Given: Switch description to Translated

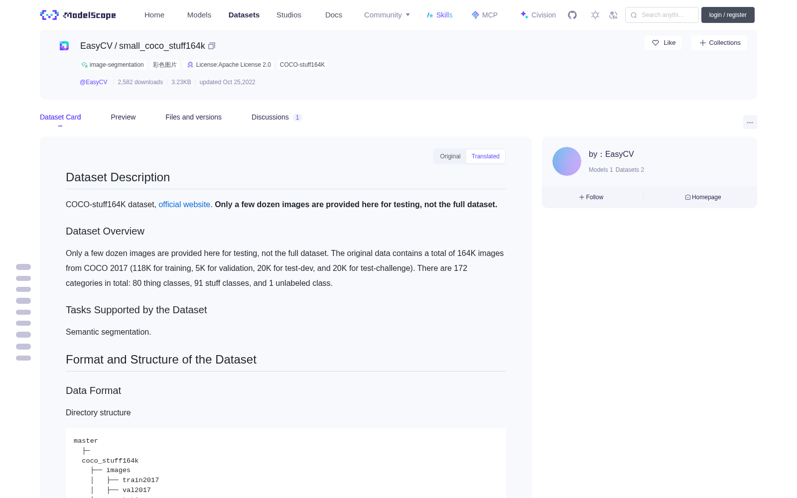Looking at the screenshot, I should click(486, 156).
